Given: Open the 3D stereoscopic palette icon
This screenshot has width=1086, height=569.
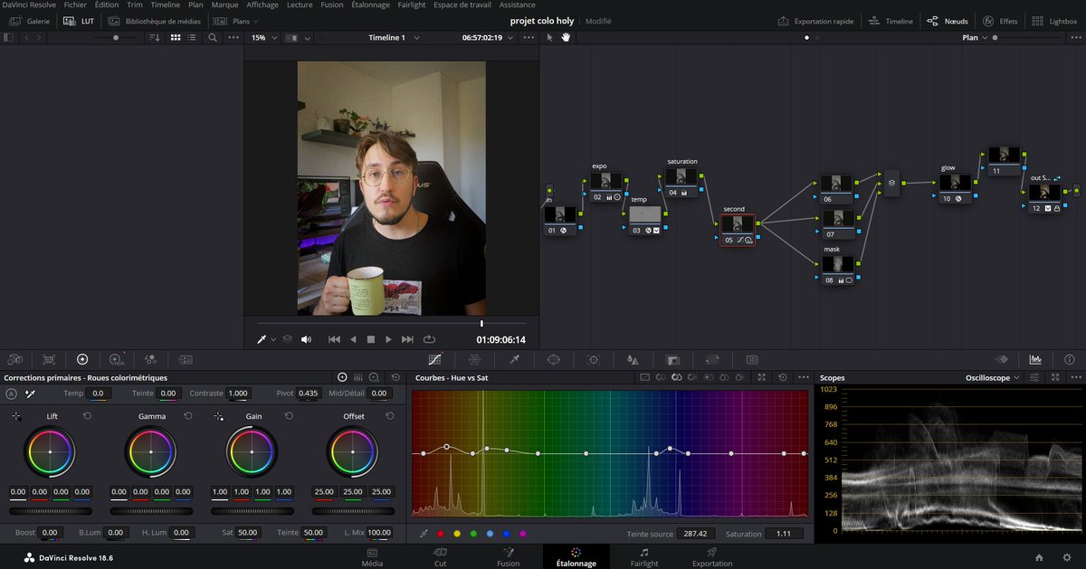Looking at the screenshot, I should (x=751, y=359).
